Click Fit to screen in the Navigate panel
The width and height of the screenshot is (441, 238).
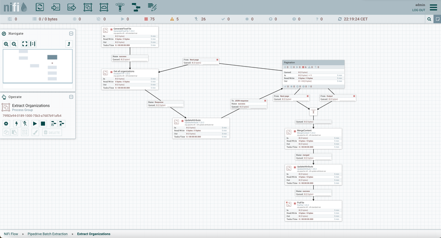pos(25,44)
